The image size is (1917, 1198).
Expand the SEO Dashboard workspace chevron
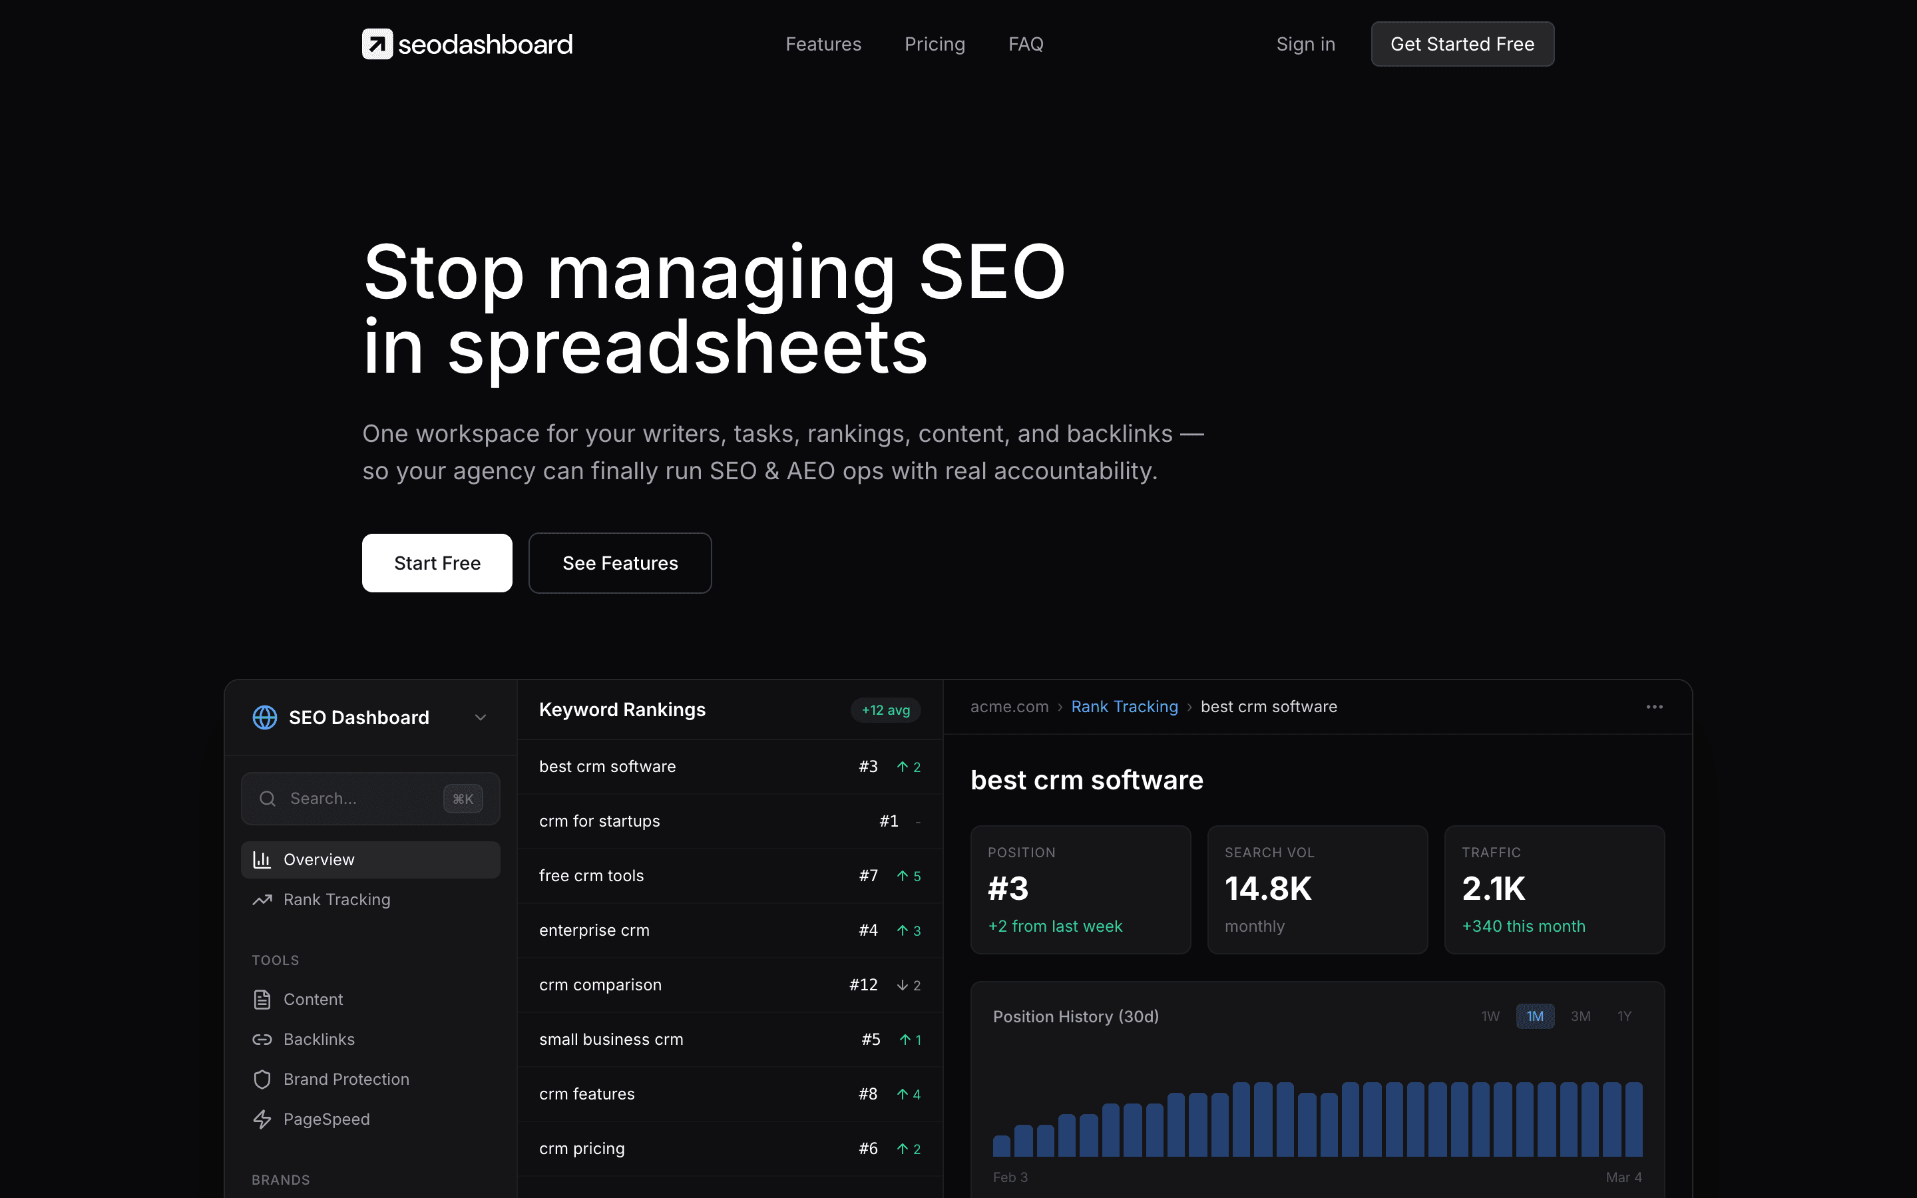point(481,717)
